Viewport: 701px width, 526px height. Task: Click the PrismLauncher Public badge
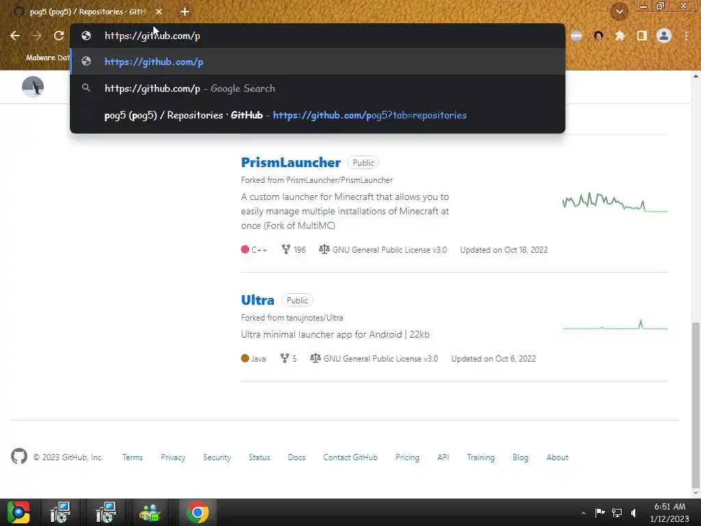pos(363,163)
